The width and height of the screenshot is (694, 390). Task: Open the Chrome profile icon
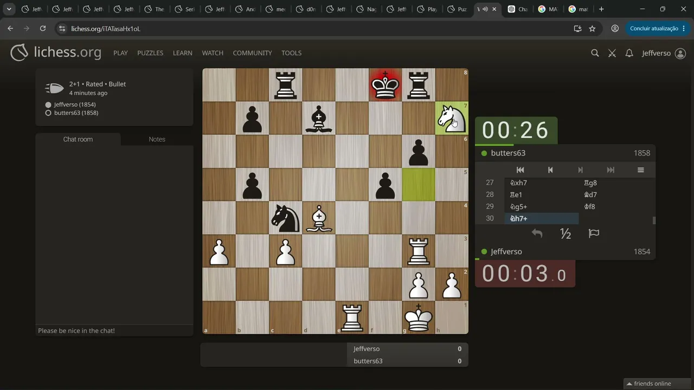(x=615, y=29)
